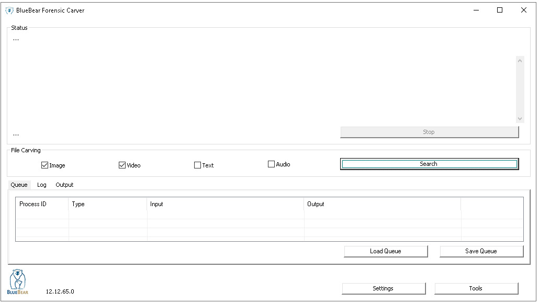Switch to the Output tab
Screen dimensions: 539x304
pyautogui.click(x=64, y=185)
